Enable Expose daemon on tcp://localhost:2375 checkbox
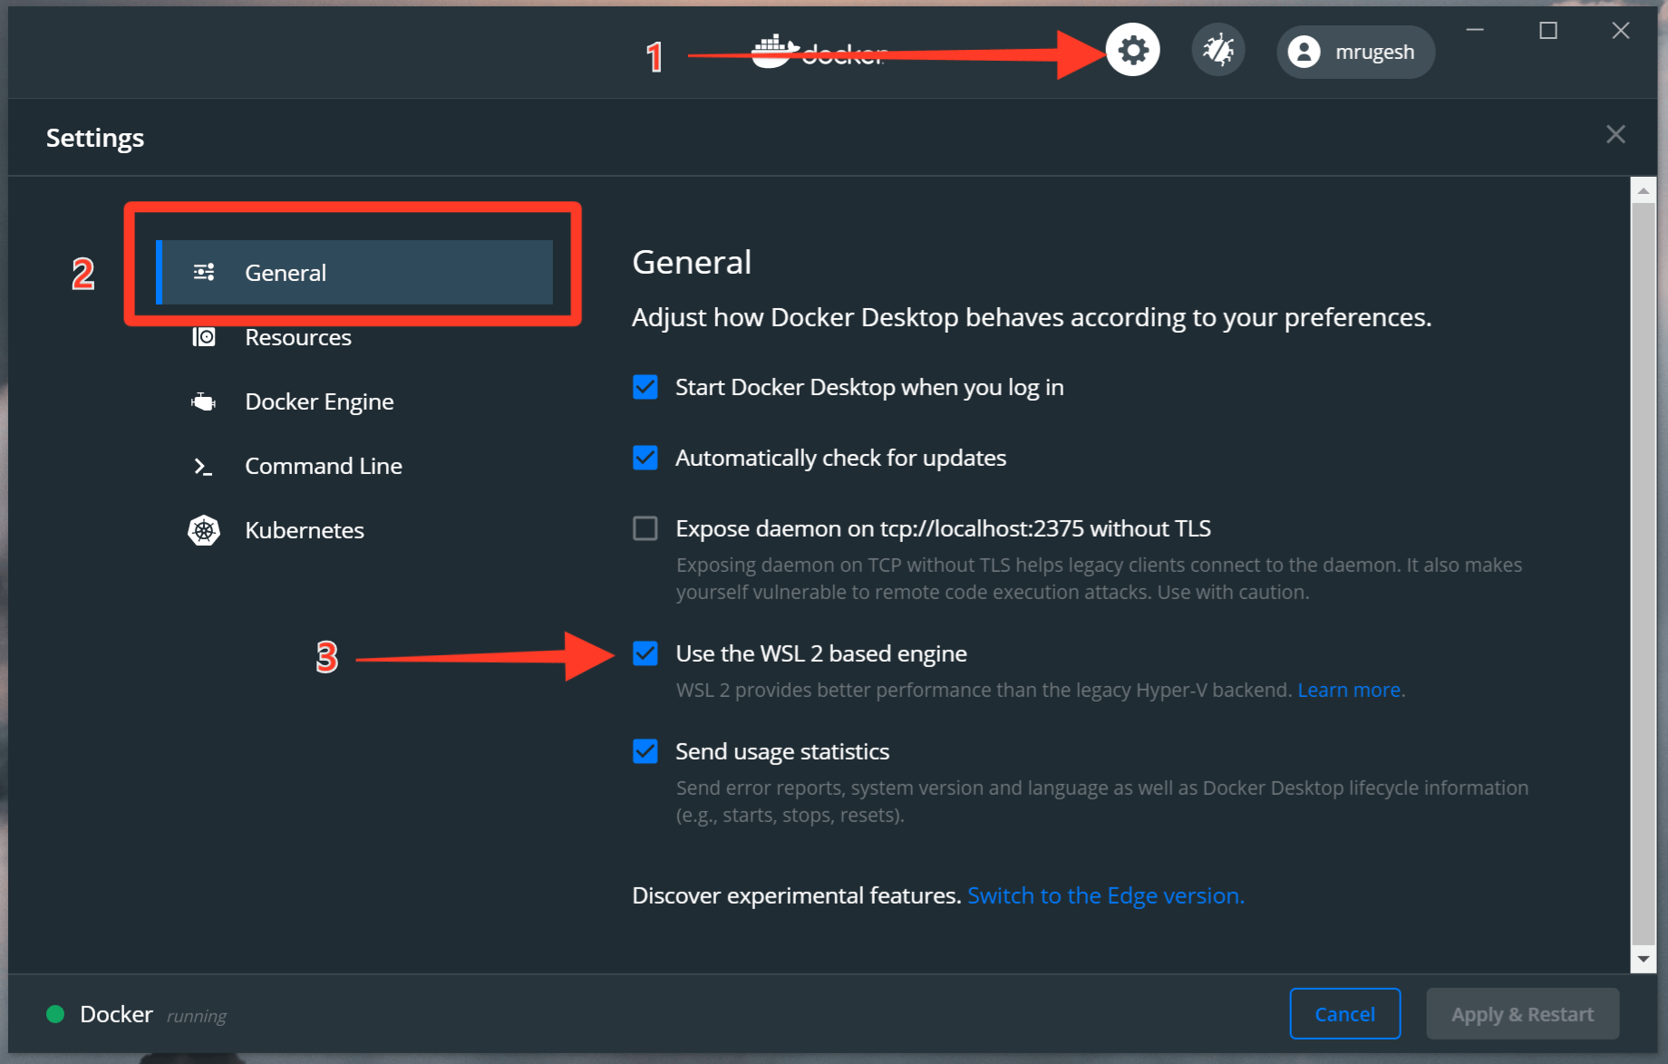 pos(645,528)
